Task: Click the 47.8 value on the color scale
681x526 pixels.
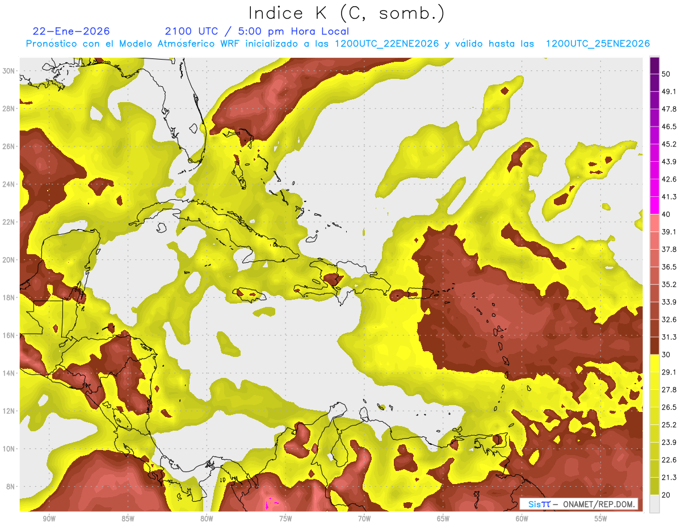Action: [669, 109]
